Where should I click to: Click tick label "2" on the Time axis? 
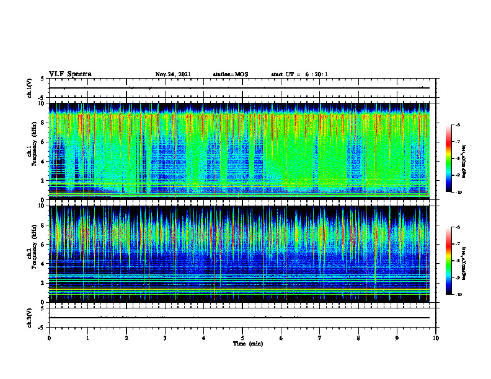(x=126, y=338)
